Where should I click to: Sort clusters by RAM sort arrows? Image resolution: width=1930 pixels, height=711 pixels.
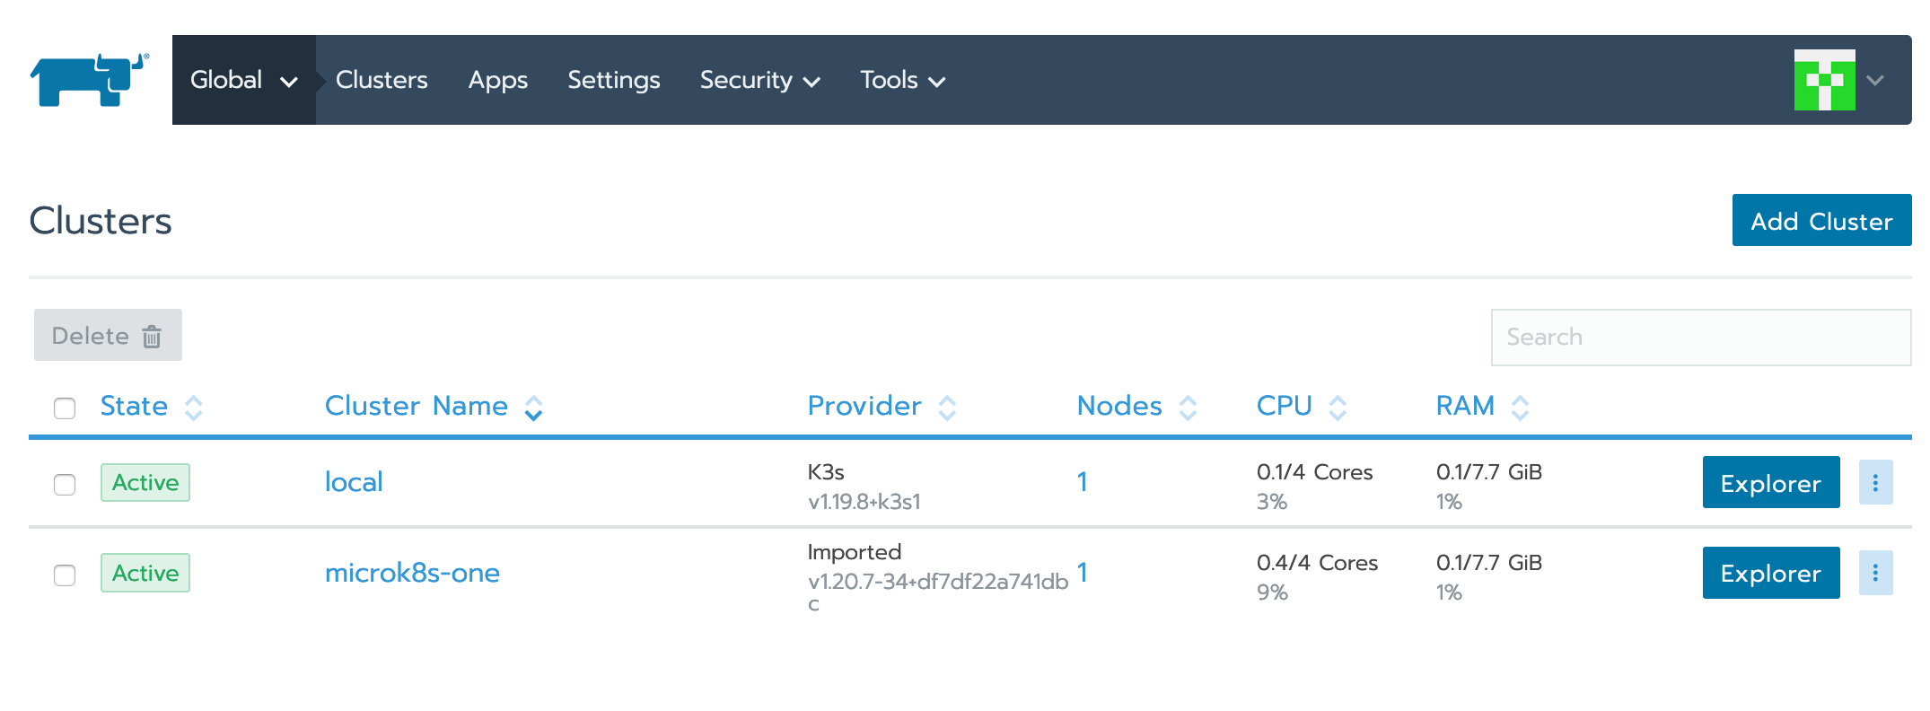(x=1520, y=408)
